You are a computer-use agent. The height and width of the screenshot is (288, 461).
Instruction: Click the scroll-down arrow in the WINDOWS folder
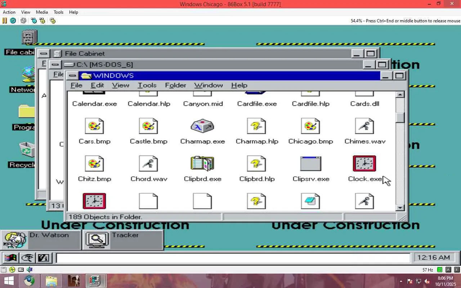coord(400,208)
